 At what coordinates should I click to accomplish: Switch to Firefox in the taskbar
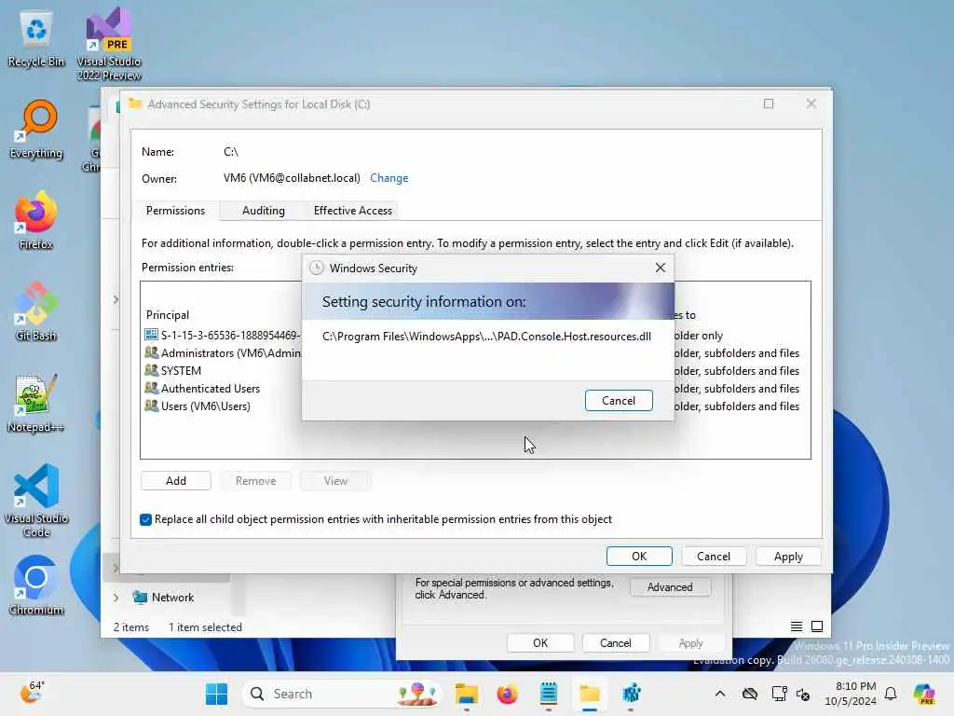508,694
